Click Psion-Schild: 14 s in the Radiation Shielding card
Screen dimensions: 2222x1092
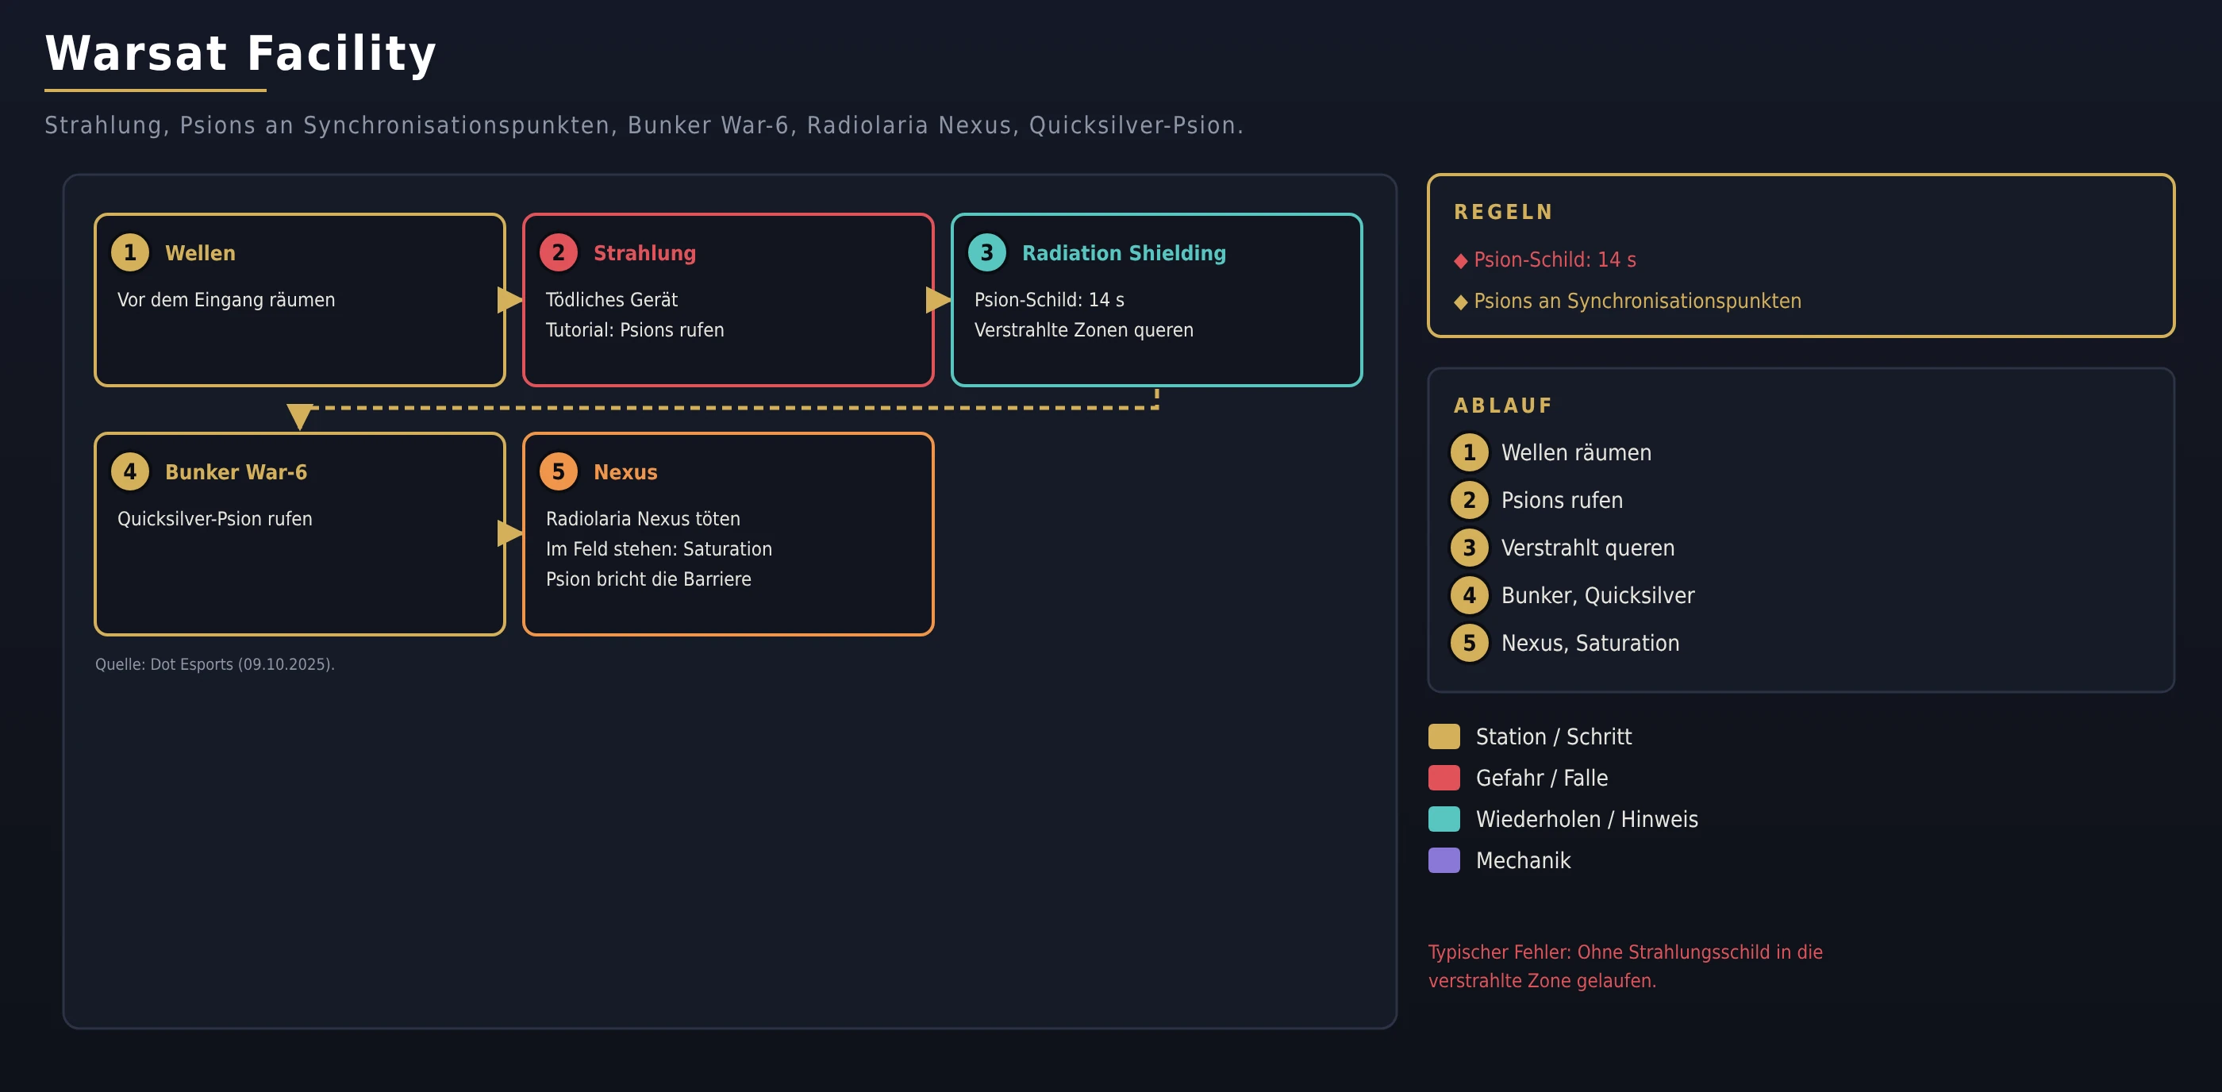[1049, 300]
